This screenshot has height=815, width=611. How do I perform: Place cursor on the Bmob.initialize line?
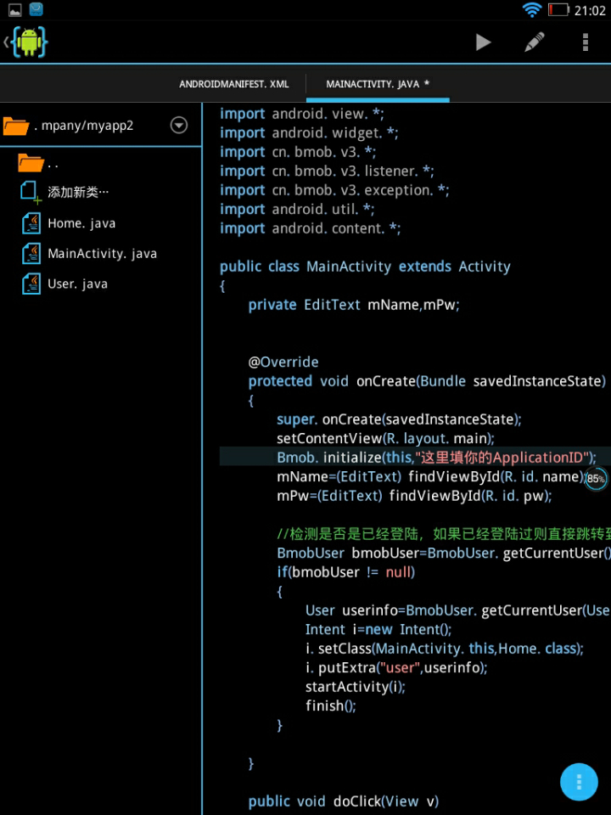click(424, 457)
